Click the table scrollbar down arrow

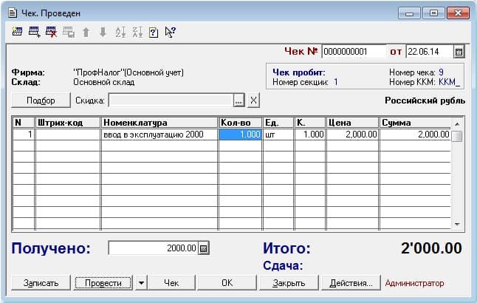click(457, 225)
